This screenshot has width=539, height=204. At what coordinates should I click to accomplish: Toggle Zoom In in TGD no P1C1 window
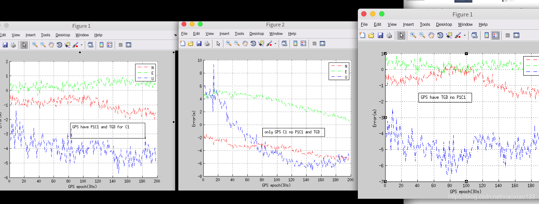point(413,35)
